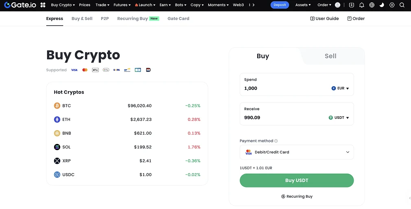Viewport: 411px width, 209px height.
Task: Click the payment method info icon
Action: [x=276, y=141]
